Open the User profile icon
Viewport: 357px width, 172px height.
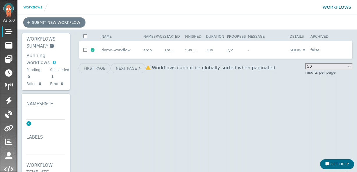9,155
